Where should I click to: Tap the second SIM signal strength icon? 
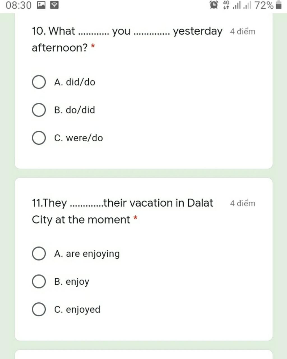pyautogui.click(x=247, y=5)
